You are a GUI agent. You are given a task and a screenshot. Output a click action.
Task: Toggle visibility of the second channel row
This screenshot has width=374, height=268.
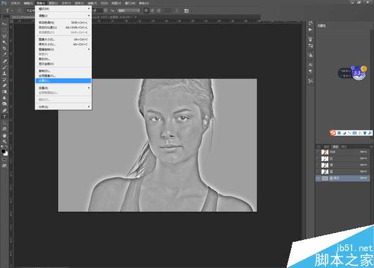click(318, 159)
